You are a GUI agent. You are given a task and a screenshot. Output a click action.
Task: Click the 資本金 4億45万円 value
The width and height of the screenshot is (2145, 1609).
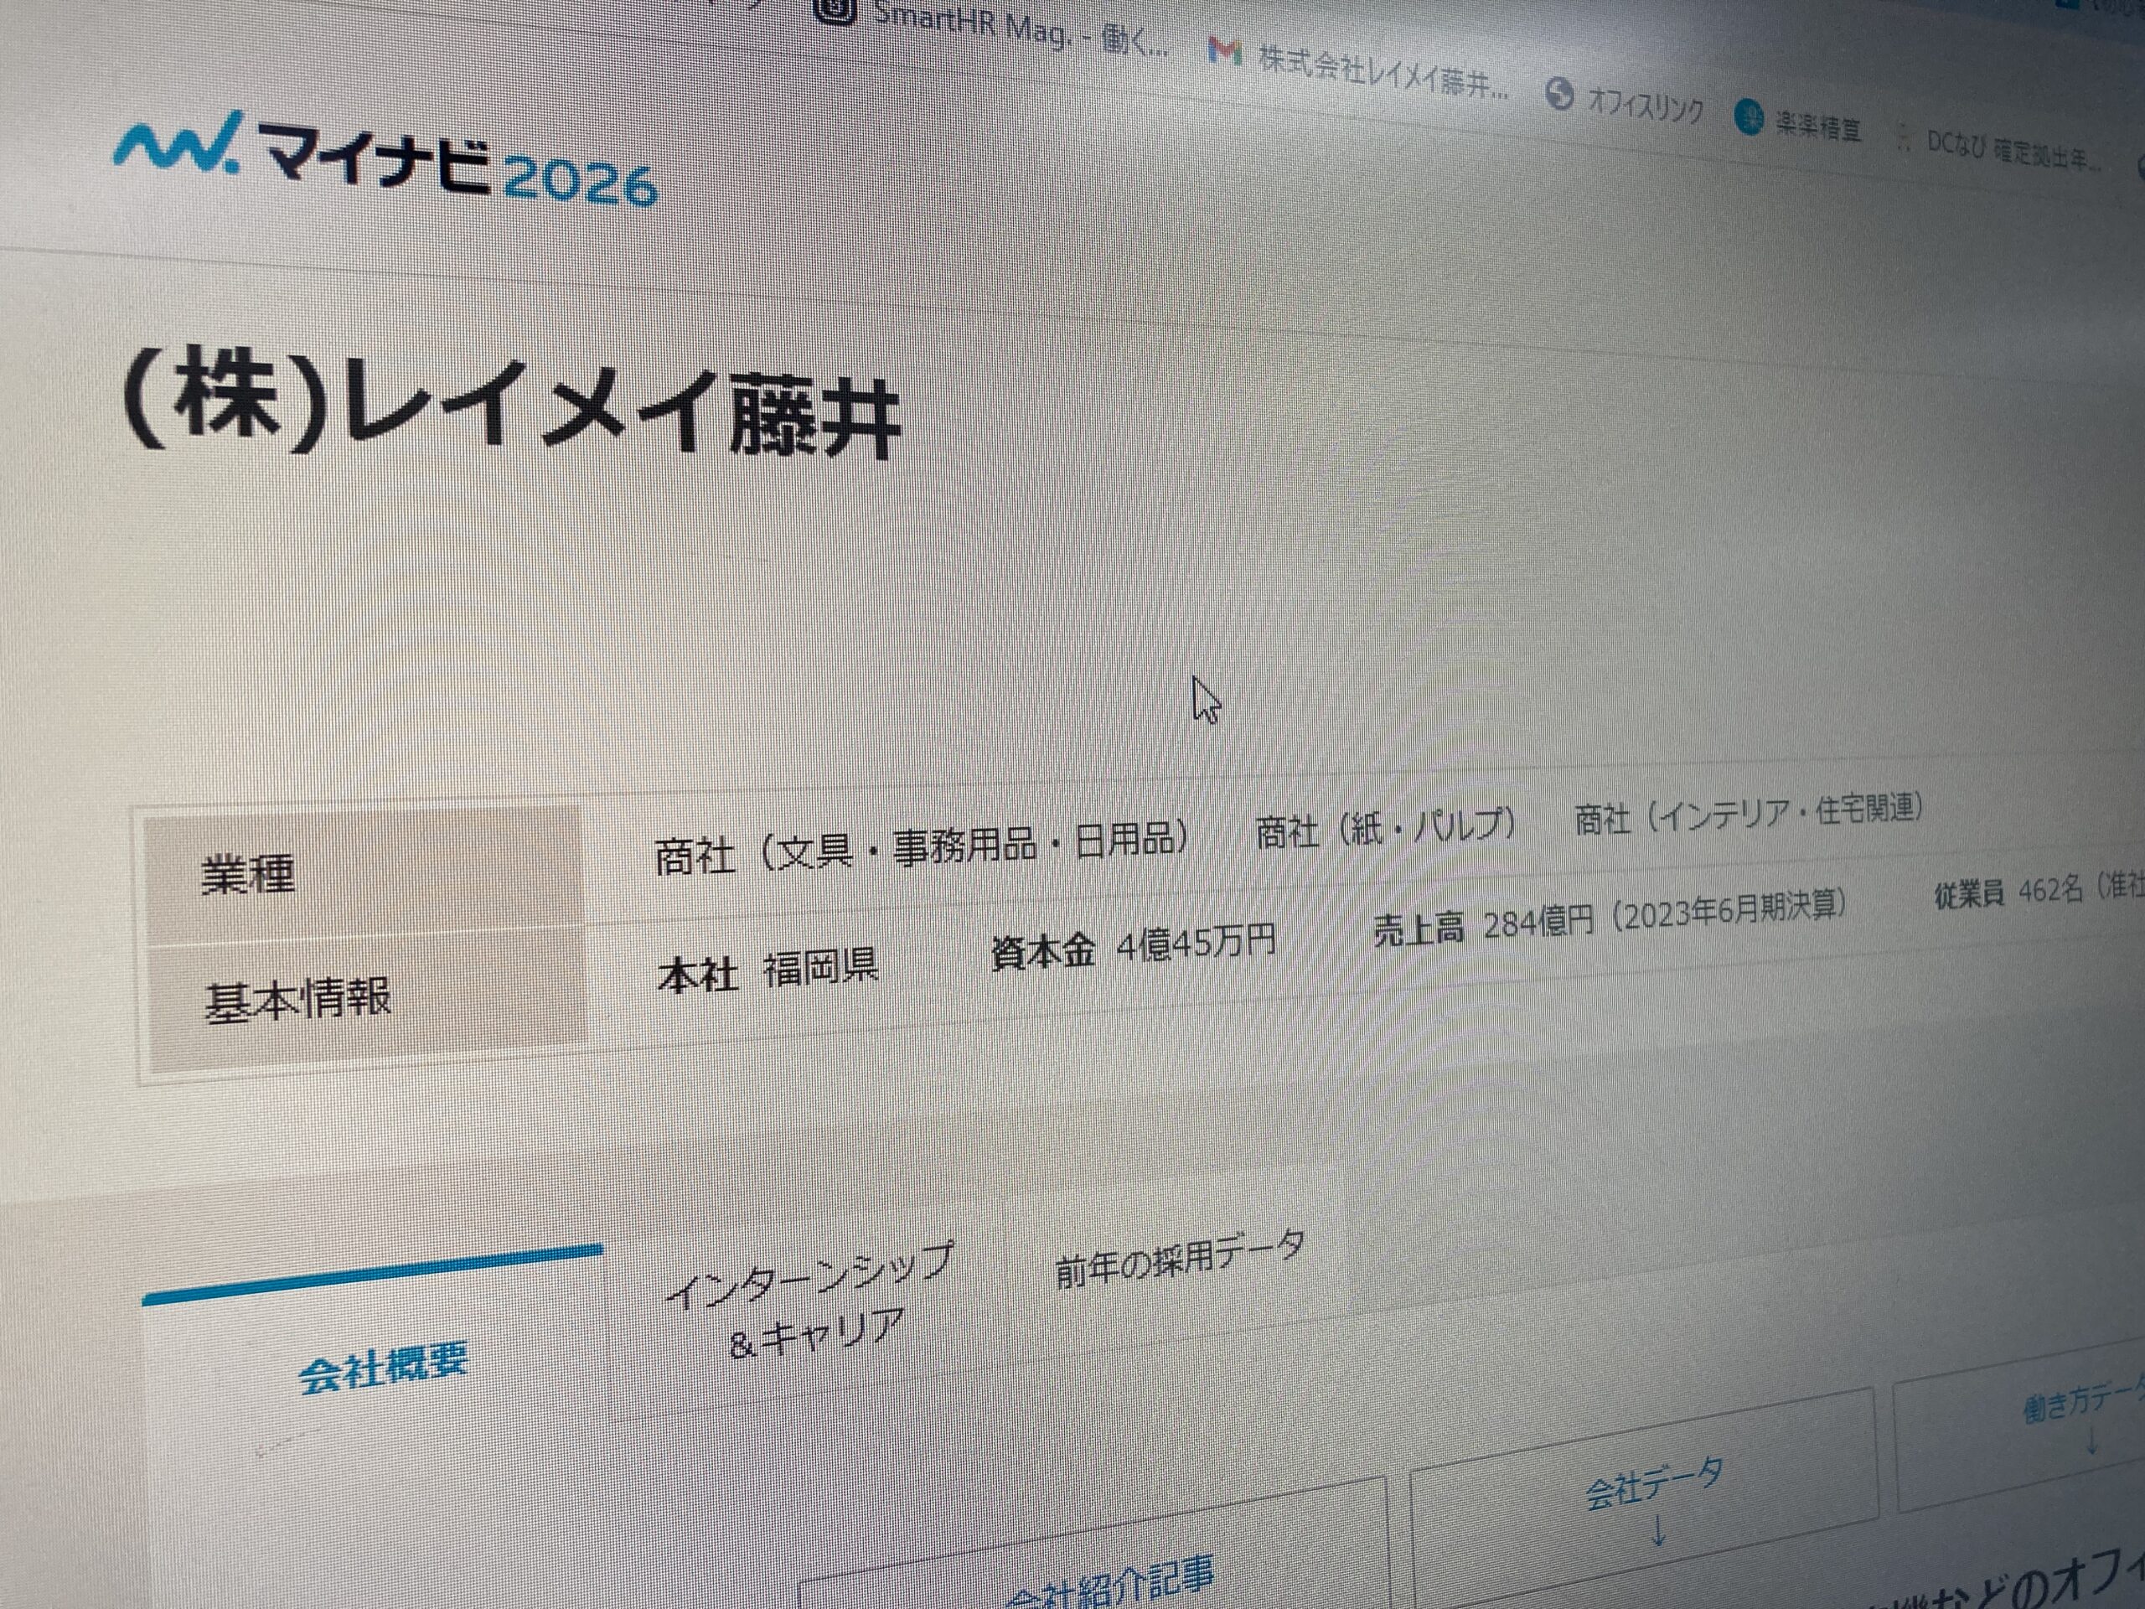coord(1133,948)
